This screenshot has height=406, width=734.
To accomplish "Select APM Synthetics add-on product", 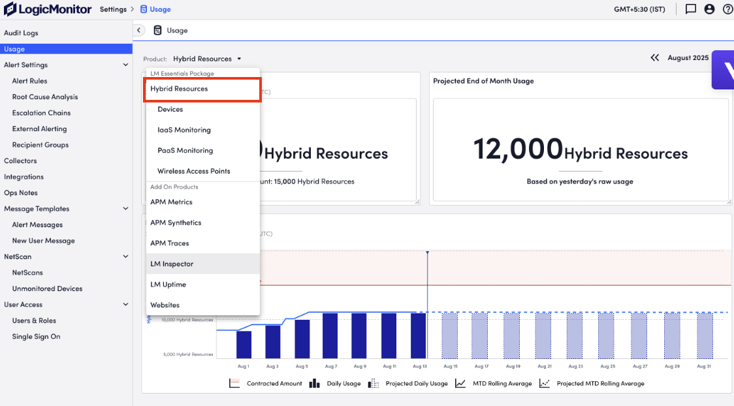I will tap(202, 222).
